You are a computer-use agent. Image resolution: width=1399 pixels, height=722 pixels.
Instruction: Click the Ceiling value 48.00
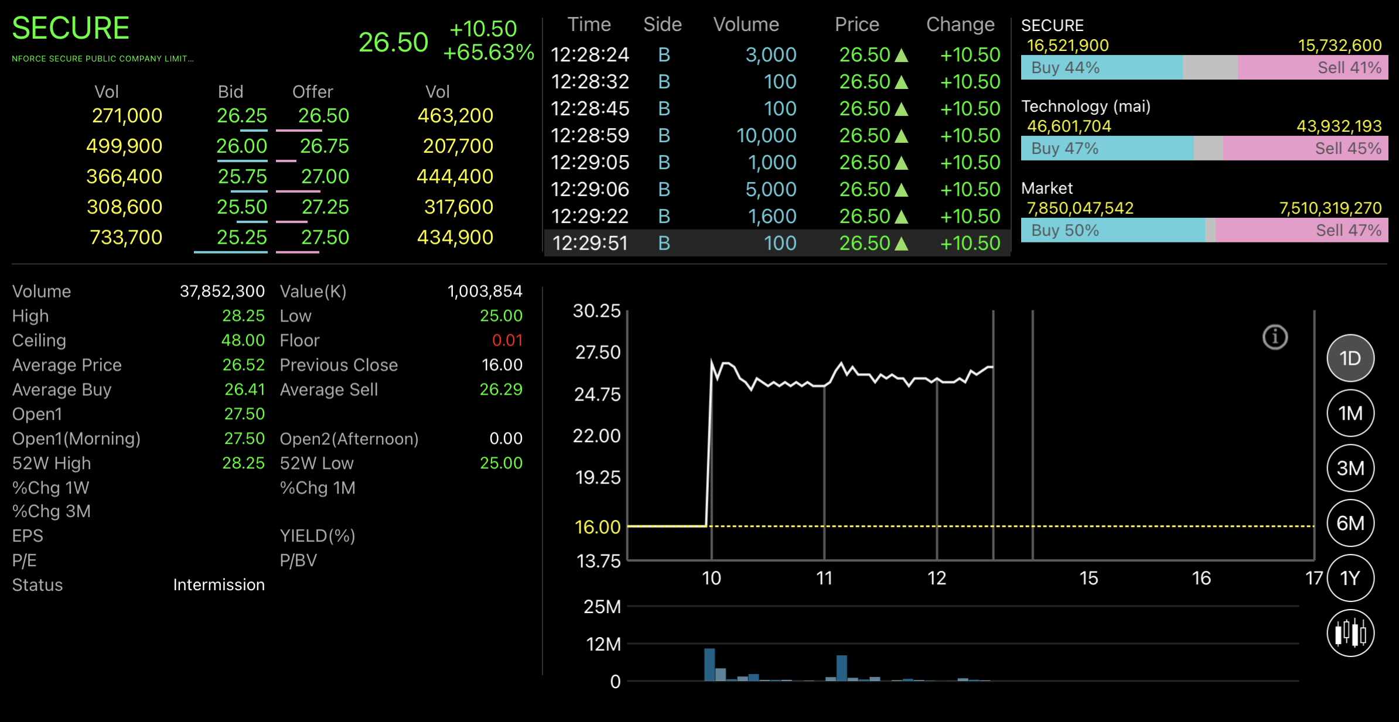pos(243,340)
